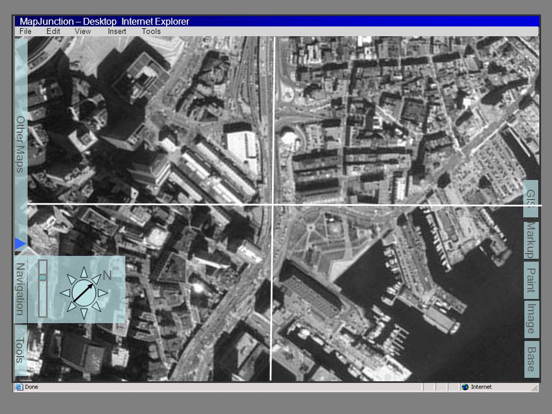
Task: Open the Markup side tab
Action: [531, 240]
